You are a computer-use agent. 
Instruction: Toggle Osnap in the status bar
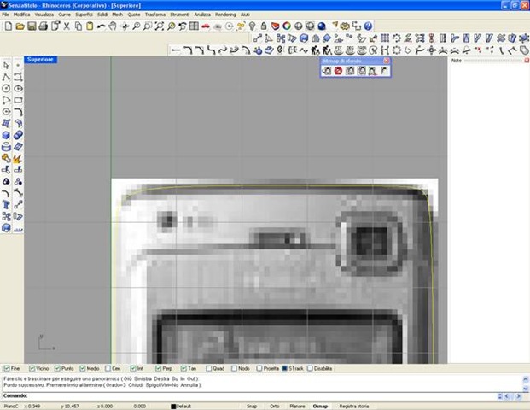coord(320,406)
